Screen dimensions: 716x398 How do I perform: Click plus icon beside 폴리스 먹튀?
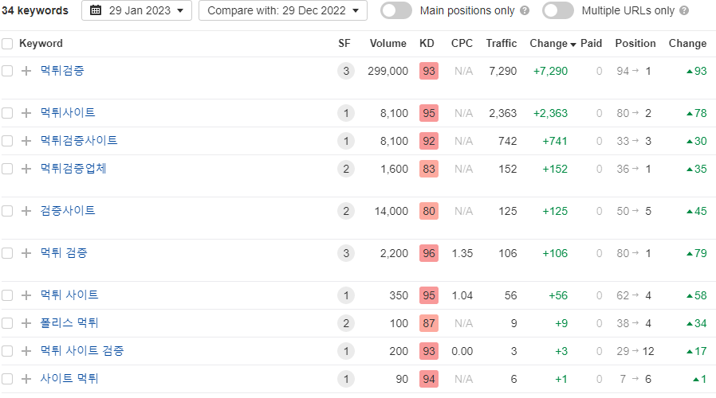[x=26, y=323]
